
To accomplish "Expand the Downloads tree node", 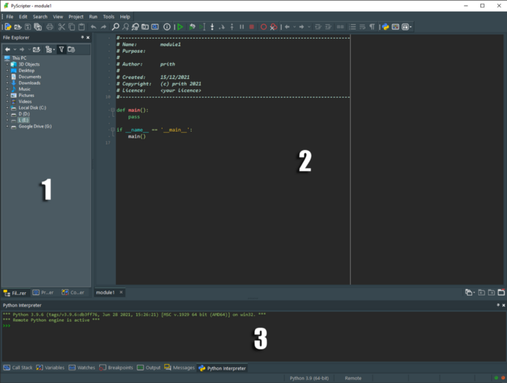I will 7,83.
